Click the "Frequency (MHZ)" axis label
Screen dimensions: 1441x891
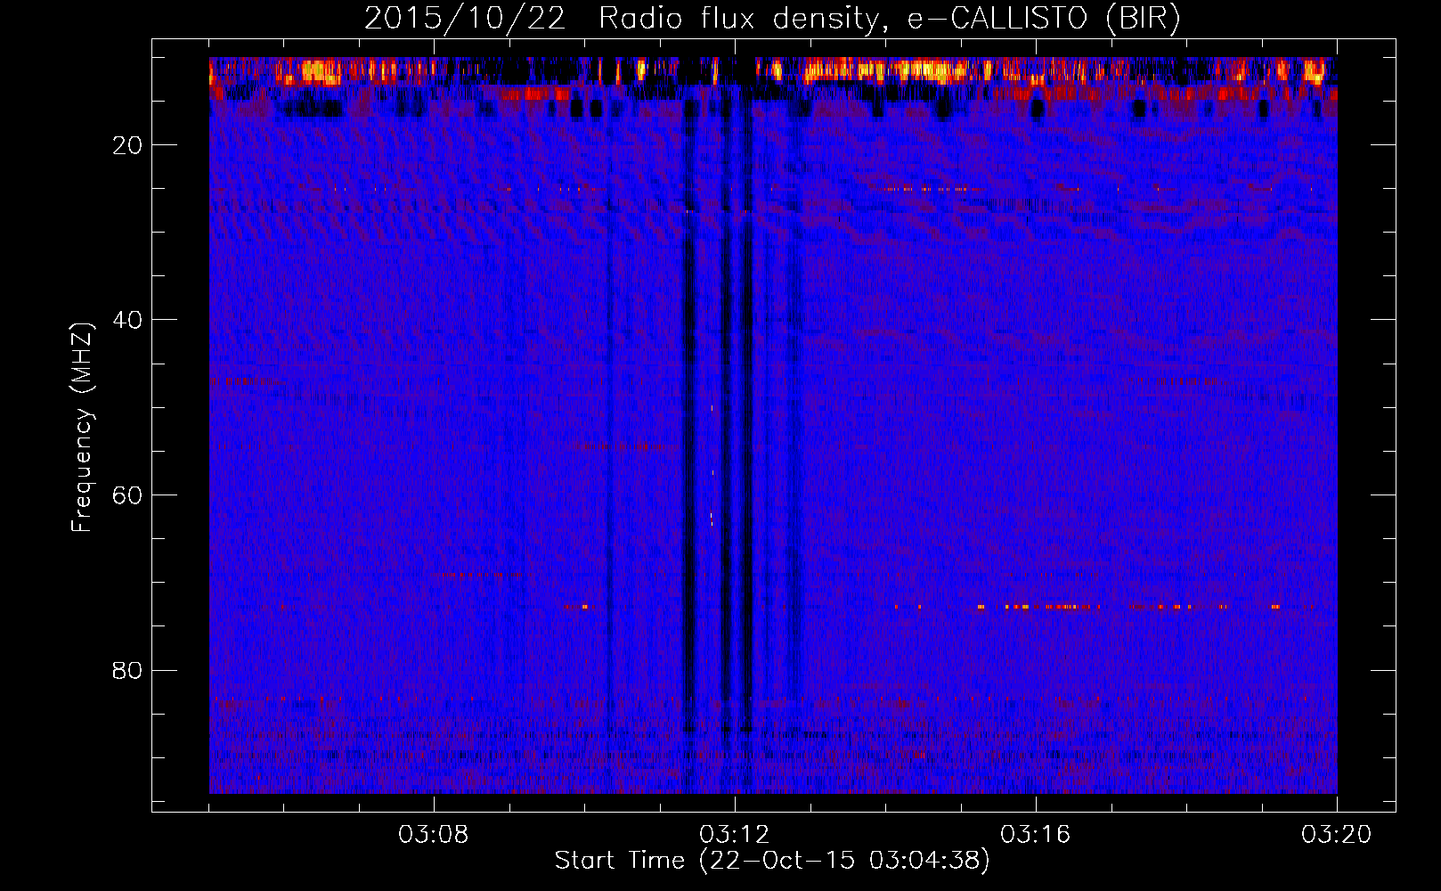click(82, 428)
